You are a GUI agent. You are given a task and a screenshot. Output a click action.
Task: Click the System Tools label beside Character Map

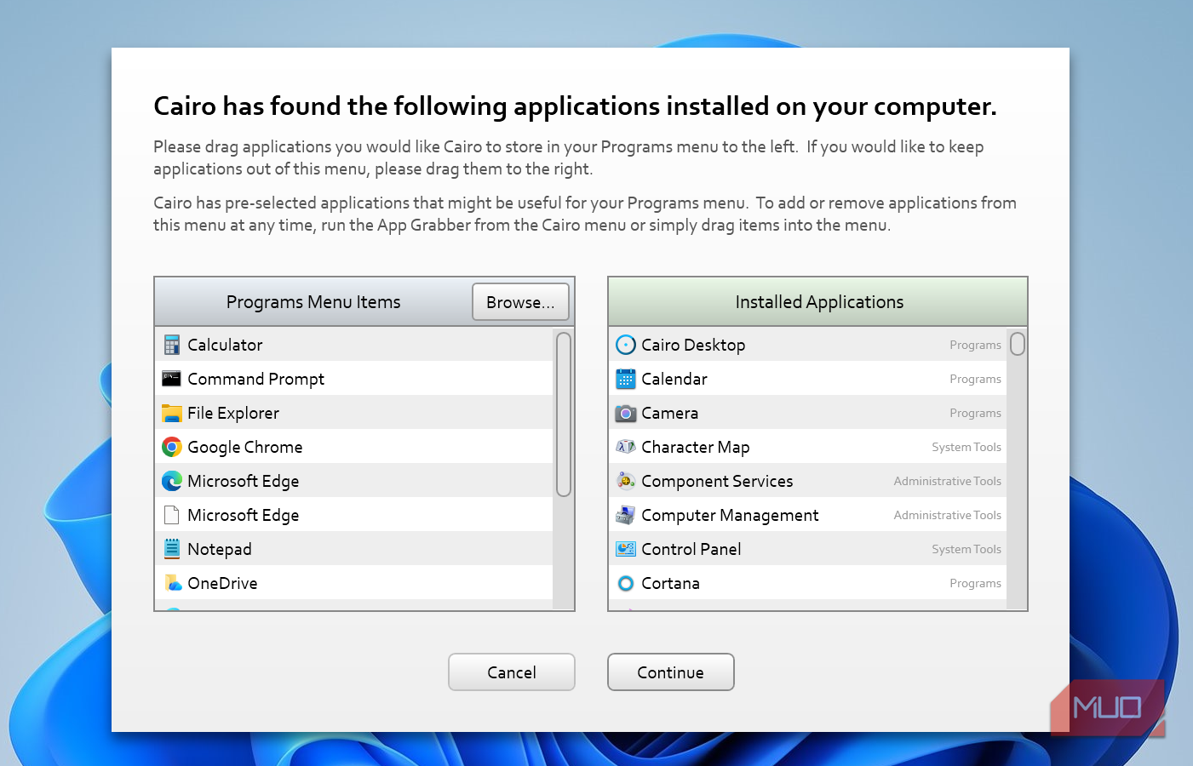(x=966, y=447)
